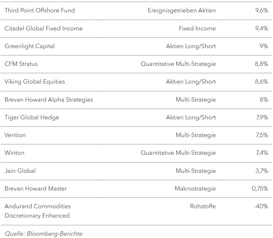
Task: Select the Jain Global fund name
Action: [20, 171]
